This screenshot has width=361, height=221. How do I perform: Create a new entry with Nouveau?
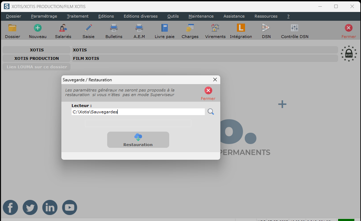(37, 31)
